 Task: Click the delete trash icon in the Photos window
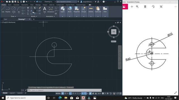click(145, 7)
